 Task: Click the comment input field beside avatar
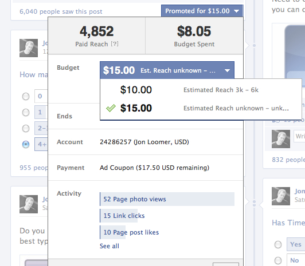pos(299,136)
